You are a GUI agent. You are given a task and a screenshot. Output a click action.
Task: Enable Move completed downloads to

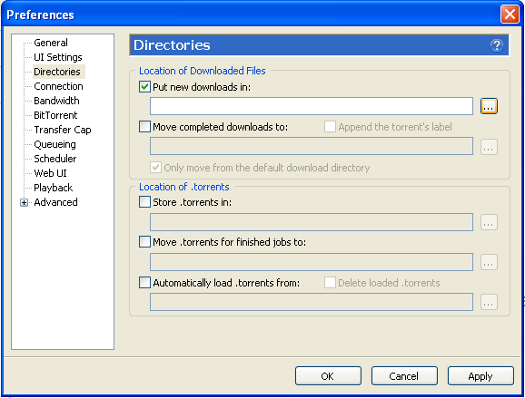pyautogui.click(x=144, y=127)
